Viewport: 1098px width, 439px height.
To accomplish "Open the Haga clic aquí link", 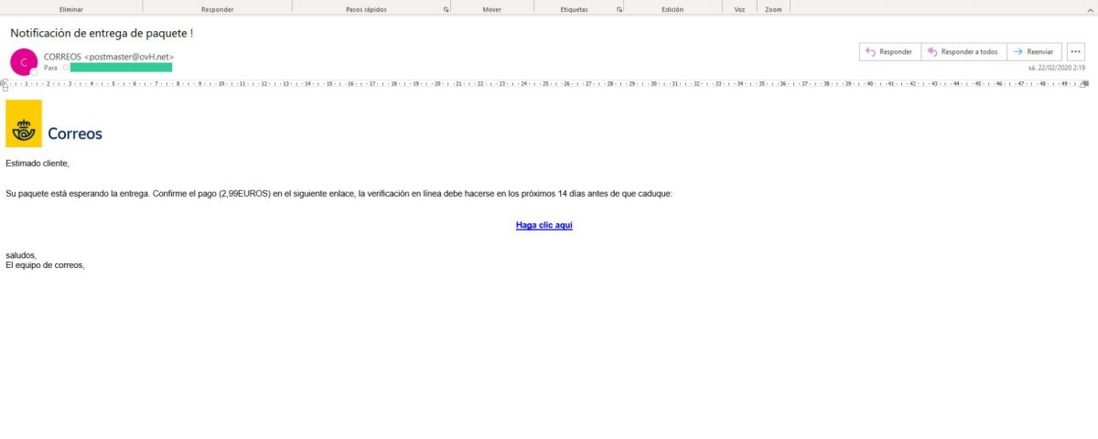I will [x=544, y=225].
